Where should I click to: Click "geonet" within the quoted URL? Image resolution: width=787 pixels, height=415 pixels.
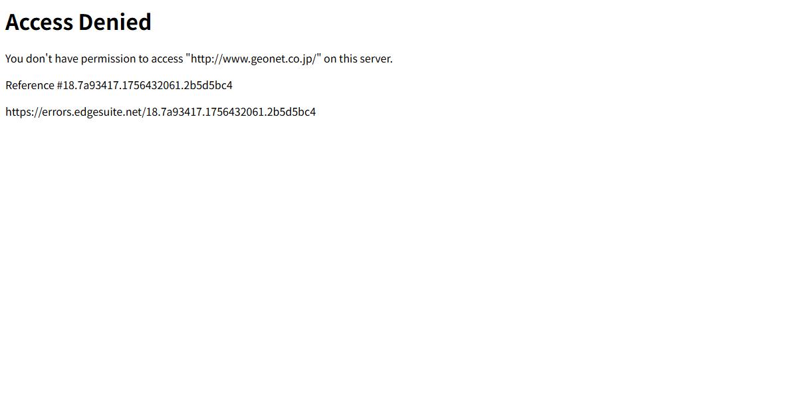pyautogui.click(x=267, y=59)
